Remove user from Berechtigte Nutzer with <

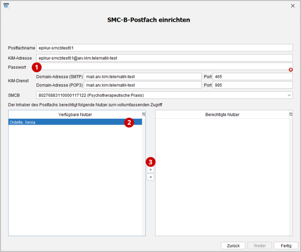coord(150,177)
